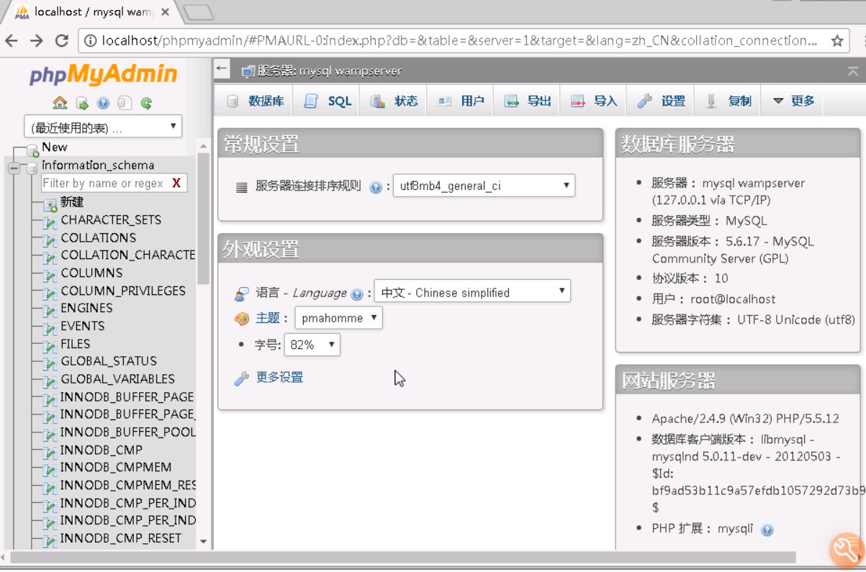Open the SQL tab
This screenshot has height=572, width=866.
point(328,101)
